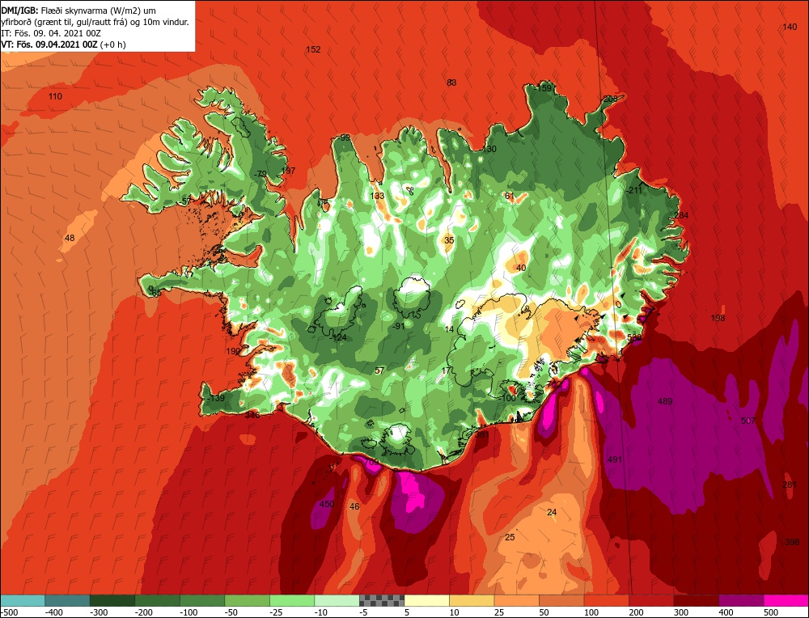Screen dimensions: 809x618
Task: Click the map value 398 near right edge
Action: (x=792, y=542)
